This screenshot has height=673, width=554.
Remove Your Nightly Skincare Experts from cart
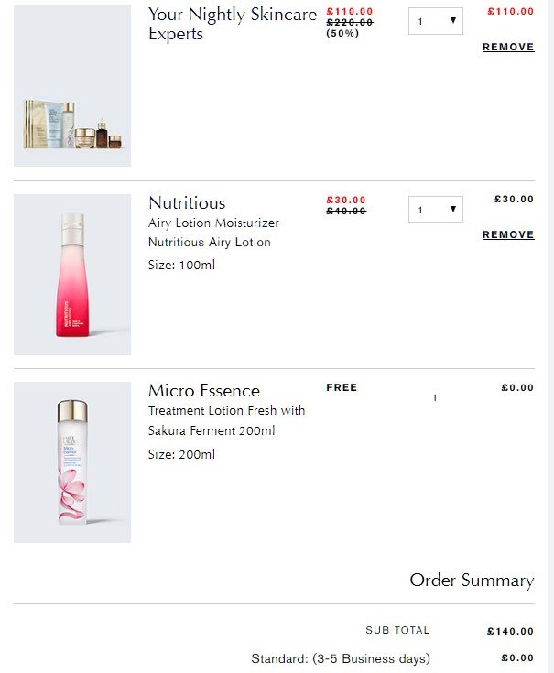[507, 47]
